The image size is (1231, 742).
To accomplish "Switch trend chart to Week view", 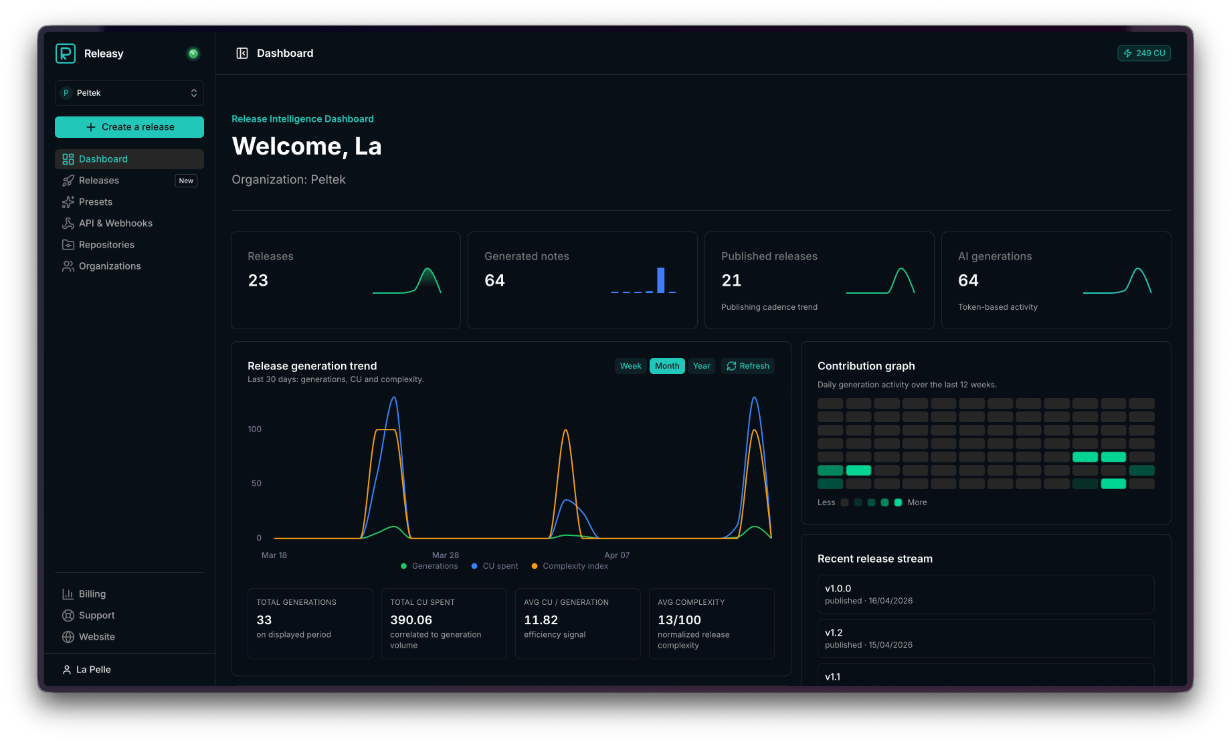I will (630, 366).
